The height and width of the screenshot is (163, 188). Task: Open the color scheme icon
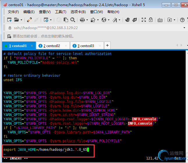pyautogui.click(x=93, y=20)
